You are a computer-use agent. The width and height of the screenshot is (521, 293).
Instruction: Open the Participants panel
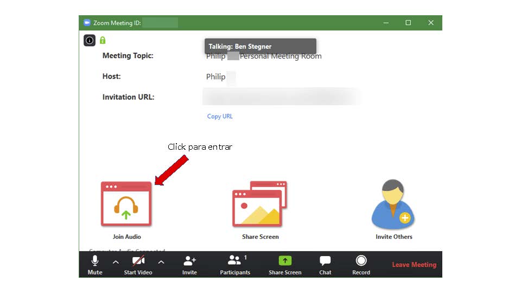click(x=235, y=265)
